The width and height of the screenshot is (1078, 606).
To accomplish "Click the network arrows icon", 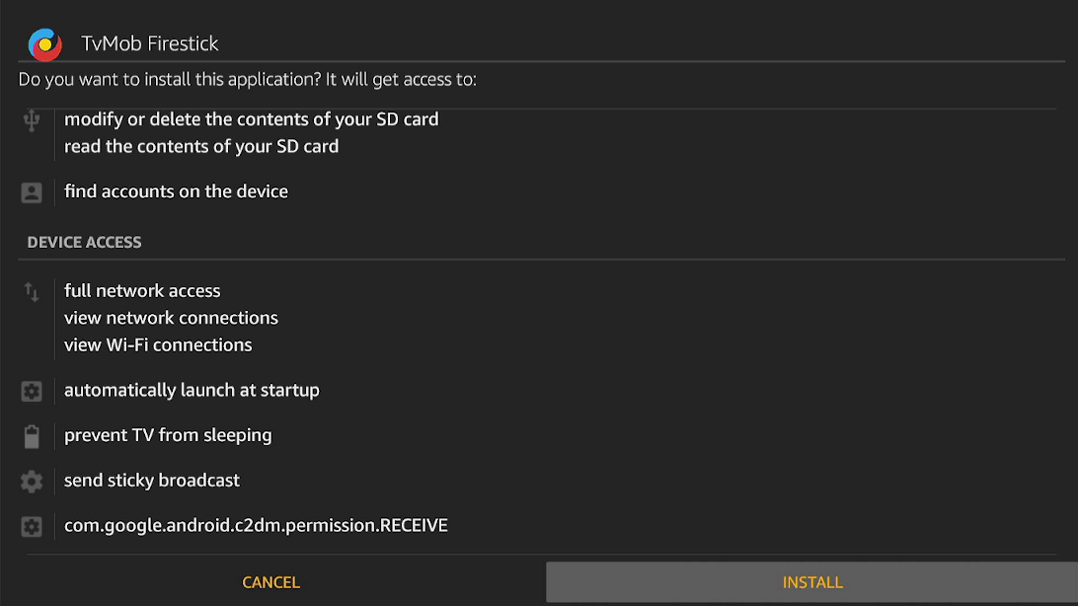I will (x=32, y=292).
